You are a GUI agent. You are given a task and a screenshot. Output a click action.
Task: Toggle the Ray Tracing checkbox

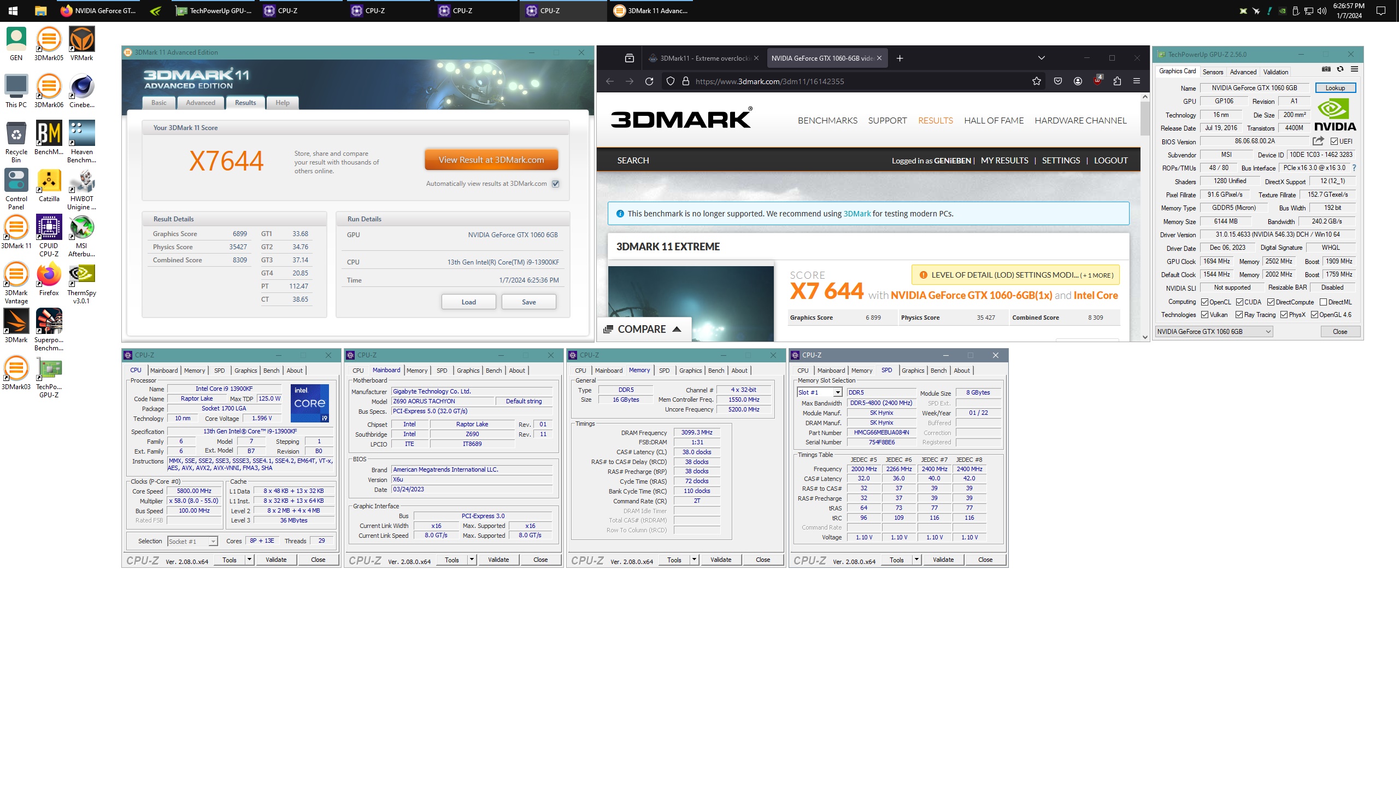tap(1239, 315)
